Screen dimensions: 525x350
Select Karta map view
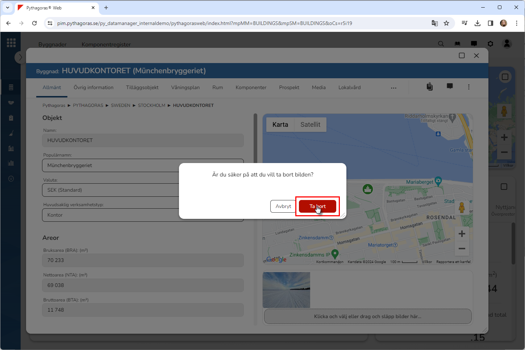[x=280, y=125]
